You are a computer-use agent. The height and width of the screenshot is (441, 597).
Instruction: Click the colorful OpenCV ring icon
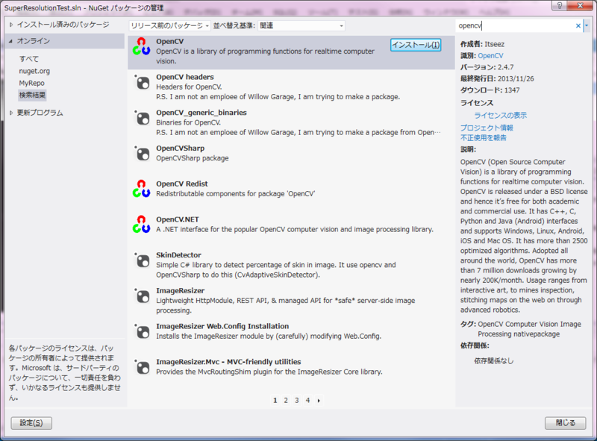(141, 47)
